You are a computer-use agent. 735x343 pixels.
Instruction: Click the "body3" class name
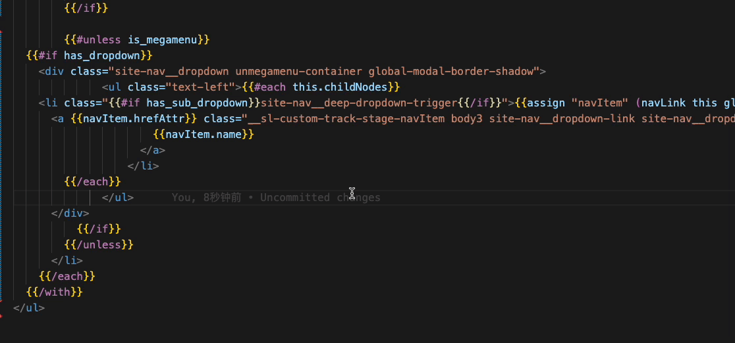tap(467, 119)
